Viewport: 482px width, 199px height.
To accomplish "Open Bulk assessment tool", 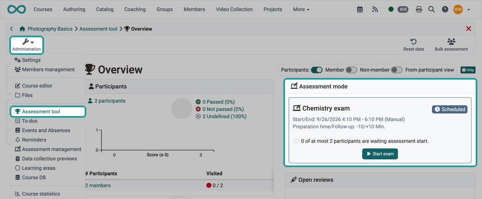I will [x=451, y=45].
